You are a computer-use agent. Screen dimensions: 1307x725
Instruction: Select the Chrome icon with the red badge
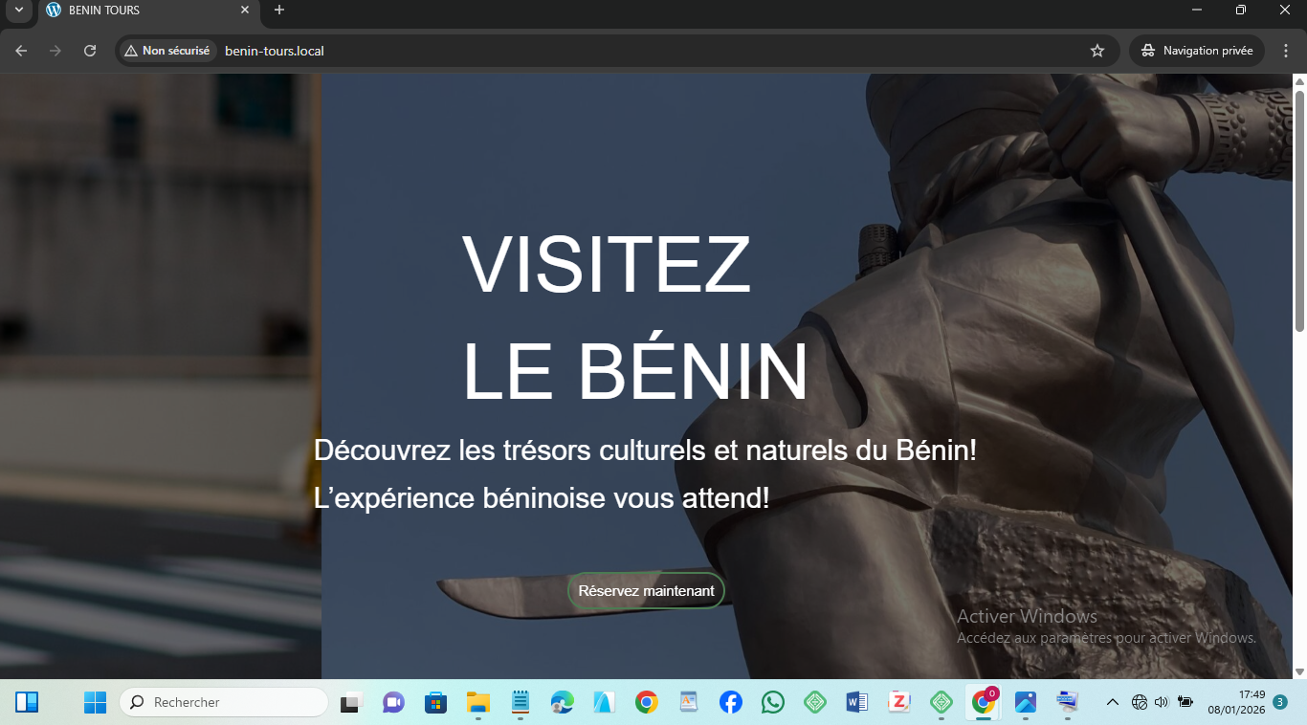coord(983,701)
